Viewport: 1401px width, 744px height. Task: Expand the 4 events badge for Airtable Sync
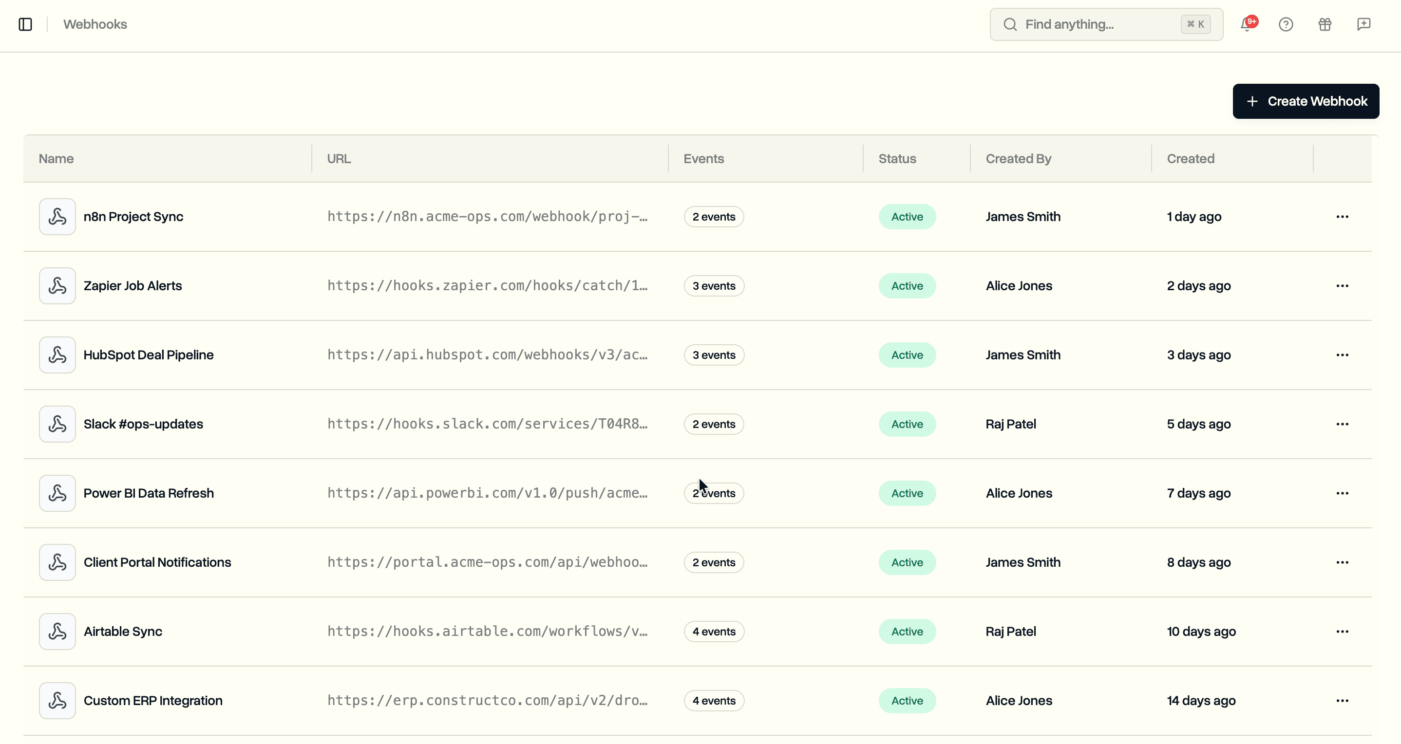pos(714,631)
